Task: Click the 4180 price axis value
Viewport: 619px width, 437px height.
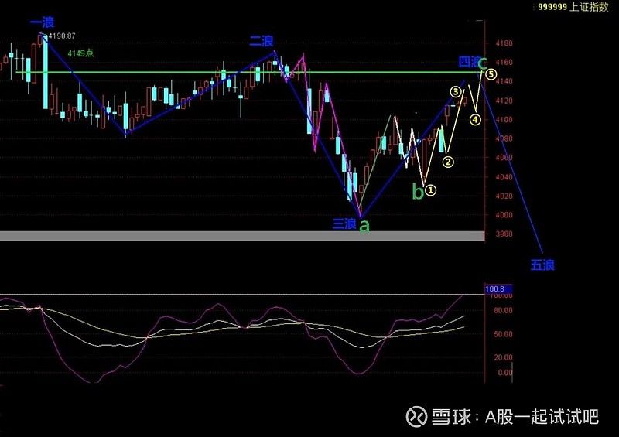Action: [504, 43]
